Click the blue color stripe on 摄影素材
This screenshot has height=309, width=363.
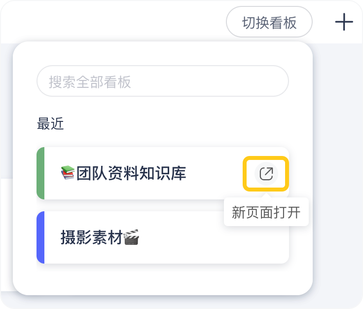coord(40,238)
